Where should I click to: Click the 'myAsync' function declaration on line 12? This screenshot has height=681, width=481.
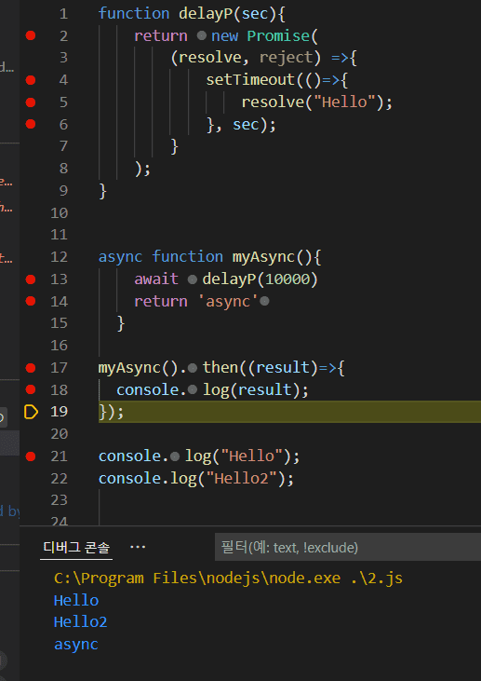click(x=263, y=257)
